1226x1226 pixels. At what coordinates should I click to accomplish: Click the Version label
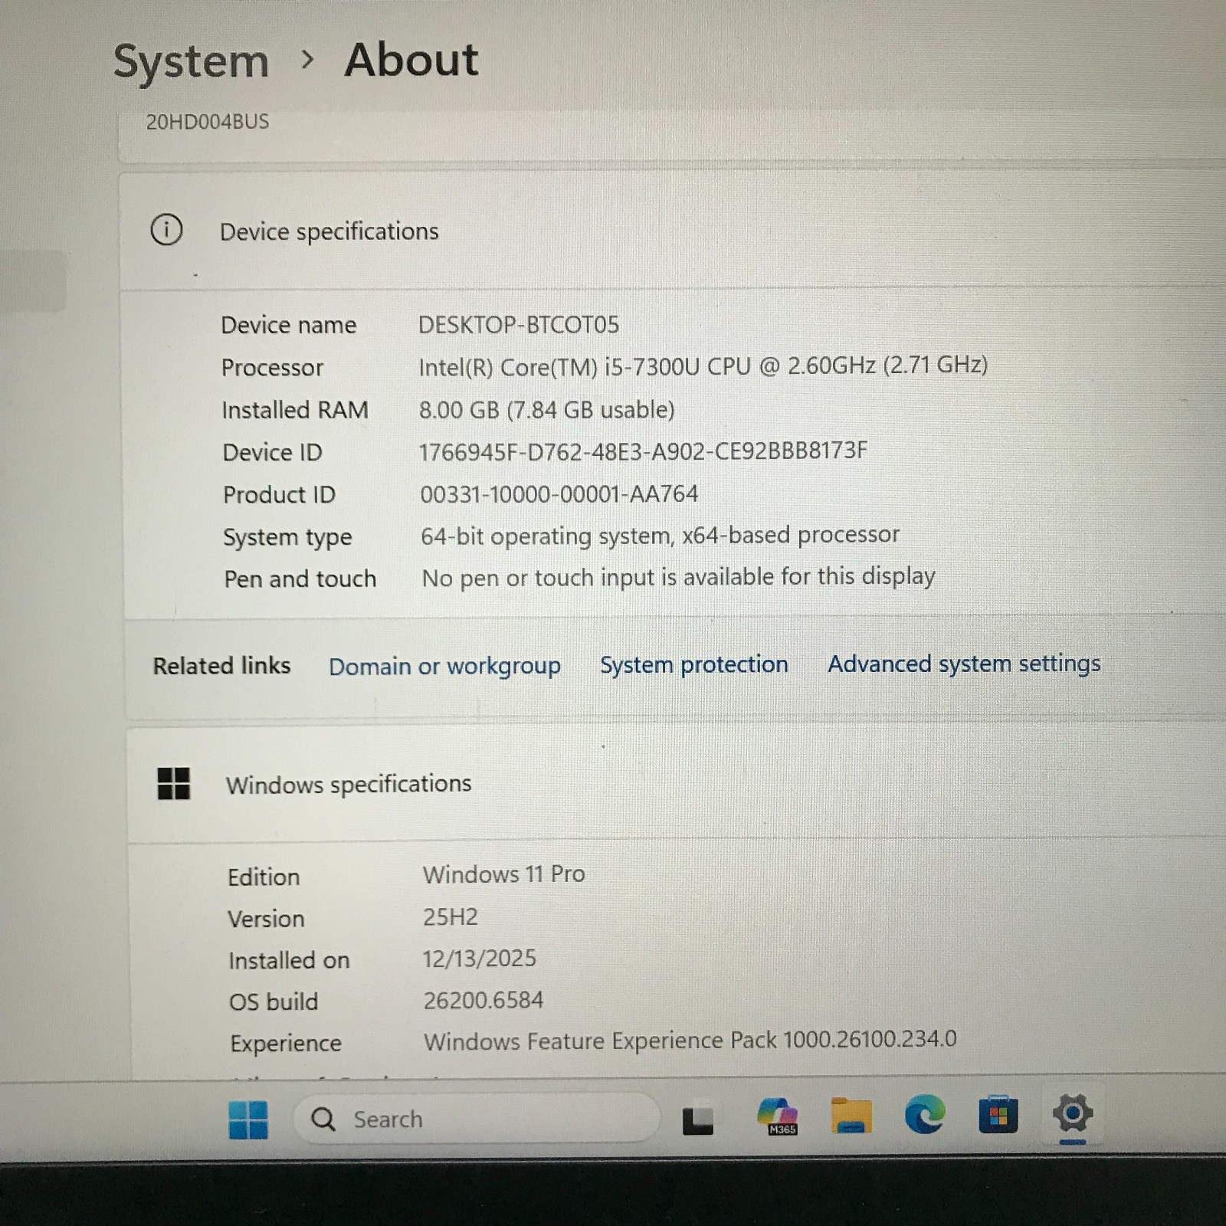point(266,919)
